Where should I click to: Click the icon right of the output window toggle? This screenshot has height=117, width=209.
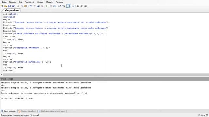(x=73, y=6)
